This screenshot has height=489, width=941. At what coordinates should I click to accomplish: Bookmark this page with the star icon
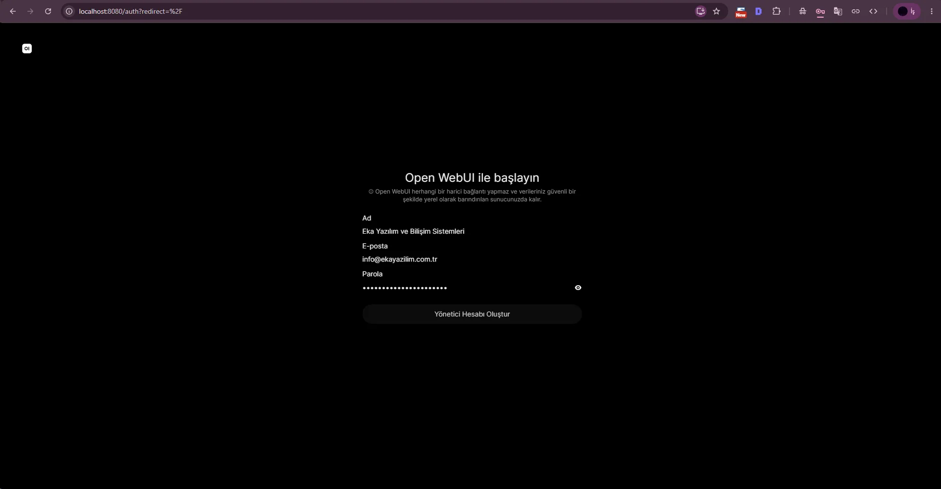716,11
